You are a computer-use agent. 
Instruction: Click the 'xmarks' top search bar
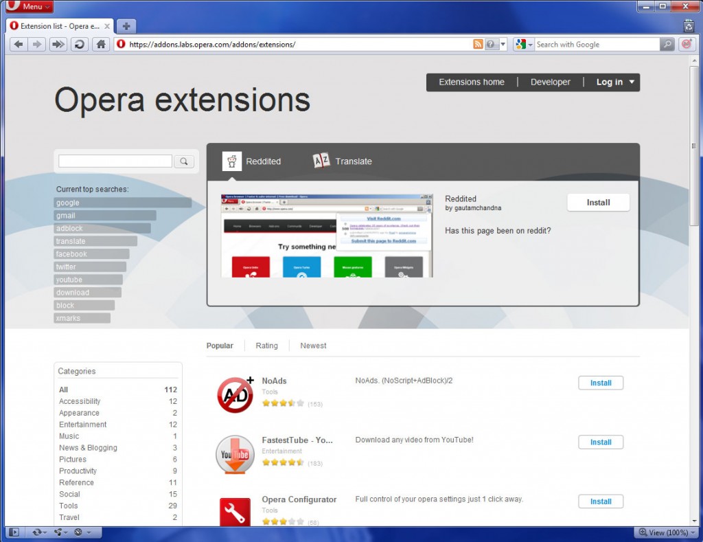point(82,318)
